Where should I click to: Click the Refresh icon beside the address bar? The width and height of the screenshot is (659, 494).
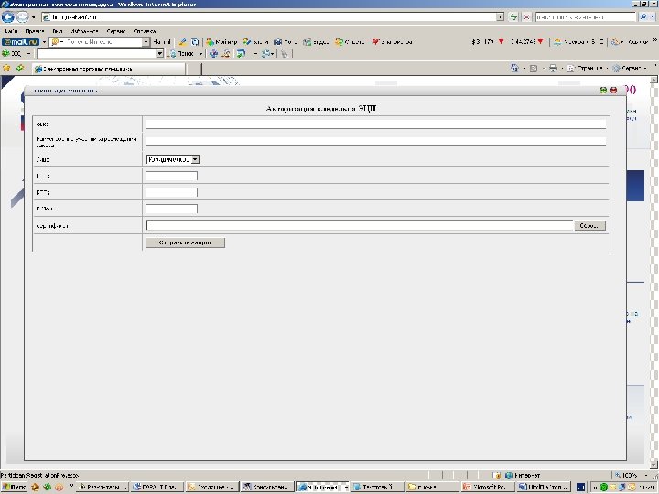513,17
